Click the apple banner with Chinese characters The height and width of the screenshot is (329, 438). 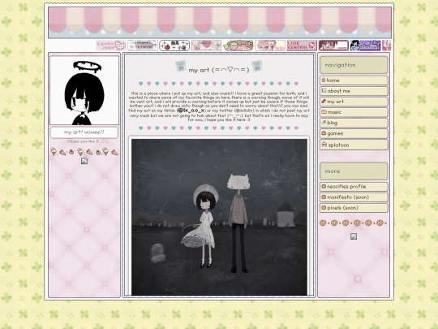[174, 45]
